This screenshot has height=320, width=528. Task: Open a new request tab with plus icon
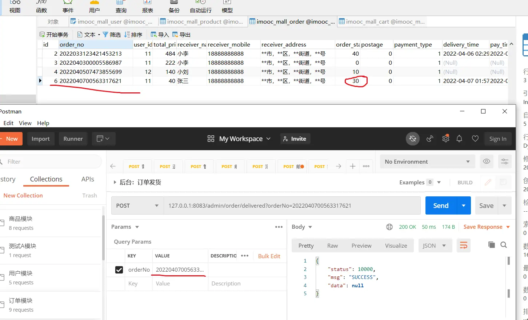point(352,166)
